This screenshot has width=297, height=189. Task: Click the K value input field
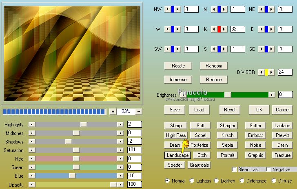pos(238,29)
